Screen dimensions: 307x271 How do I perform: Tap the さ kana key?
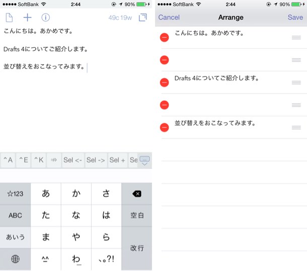(x=106, y=194)
